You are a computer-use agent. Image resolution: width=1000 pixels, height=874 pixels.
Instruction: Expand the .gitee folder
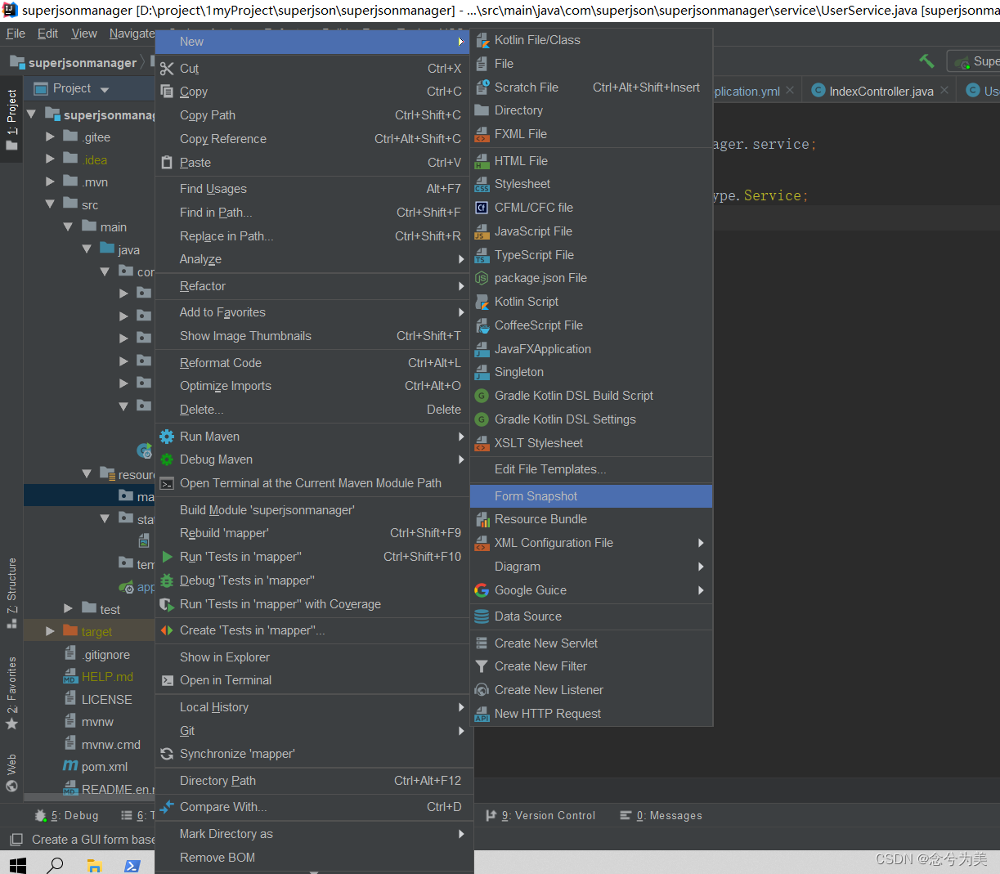coord(51,137)
